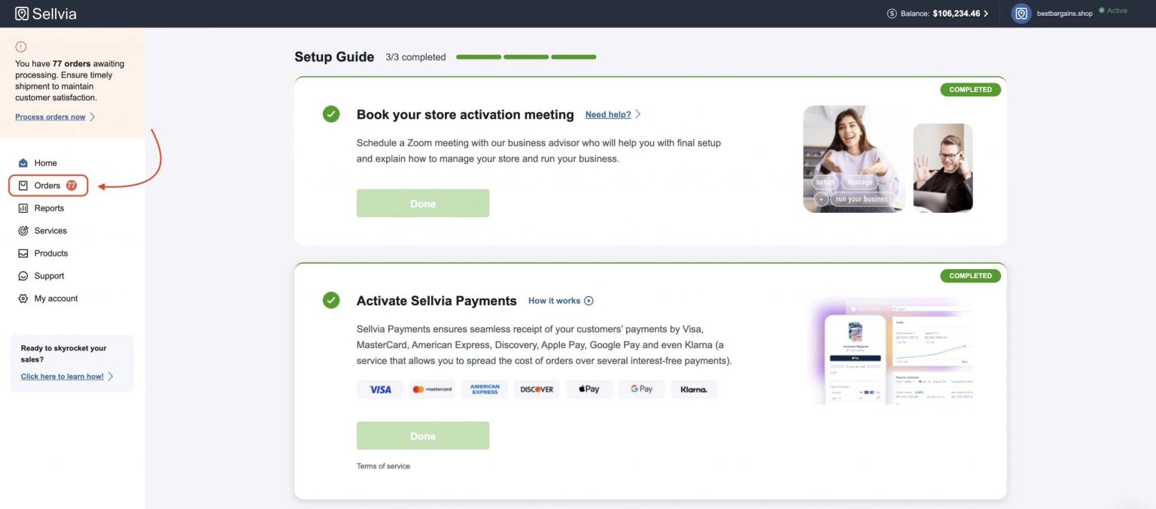Click Process orders now in the notification
This screenshot has width=1156, height=509.
(x=50, y=117)
